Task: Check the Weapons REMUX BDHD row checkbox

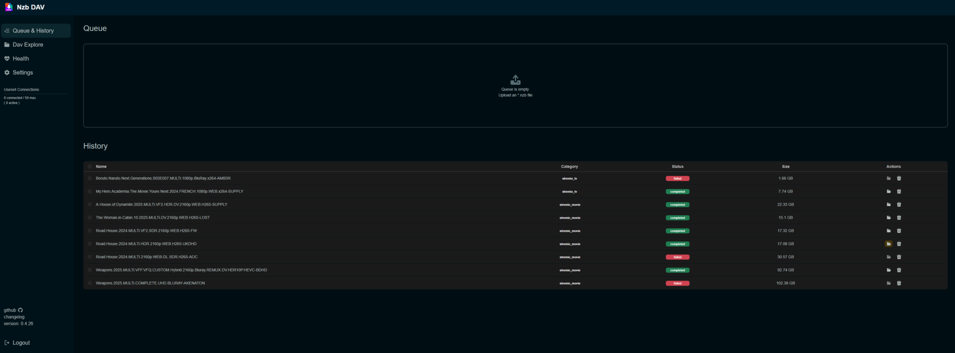Action: coord(90,270)
